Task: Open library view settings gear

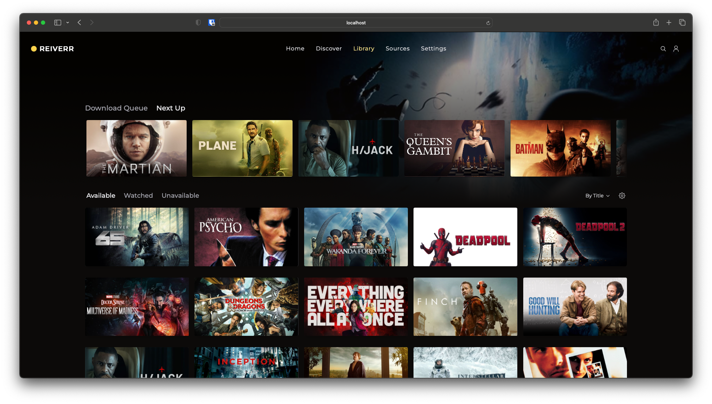Action: 622,196
